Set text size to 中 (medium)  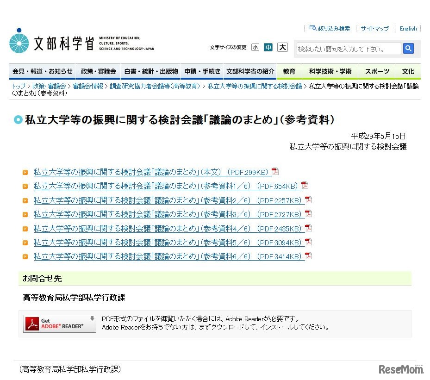(x=268, y=47)
